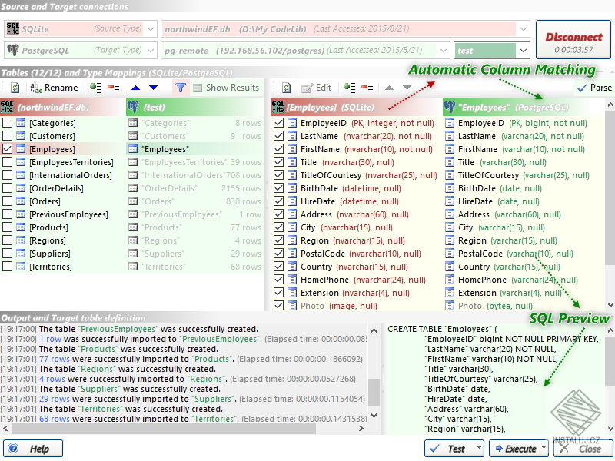Open the Test button dropdown arrow
Image resolution: width=615 pixels, height=461 pixels.
click(x=479, y=448)
